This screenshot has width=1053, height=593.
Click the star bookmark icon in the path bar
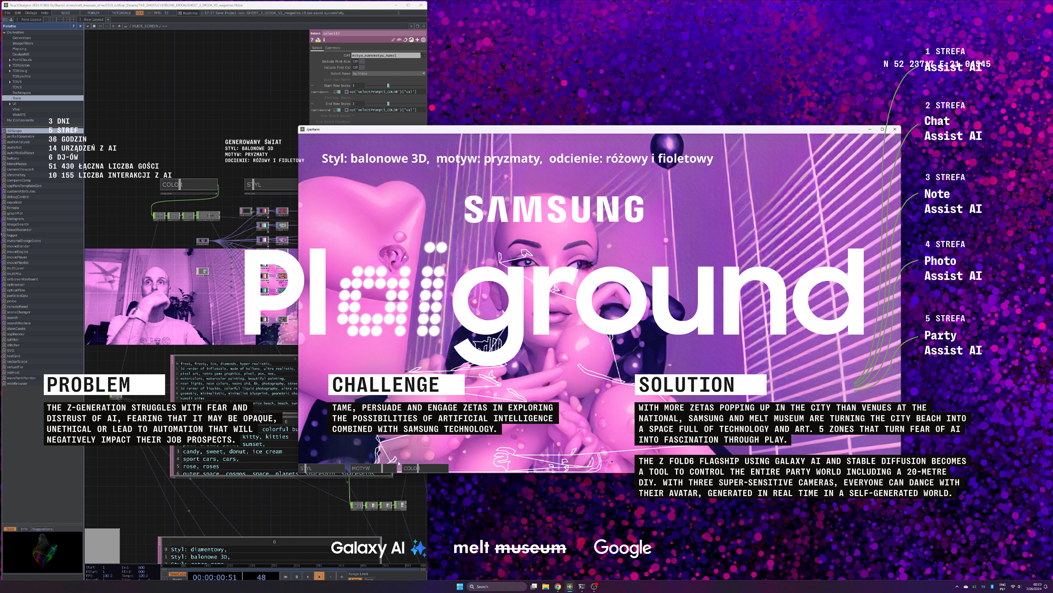pos(119,26)
